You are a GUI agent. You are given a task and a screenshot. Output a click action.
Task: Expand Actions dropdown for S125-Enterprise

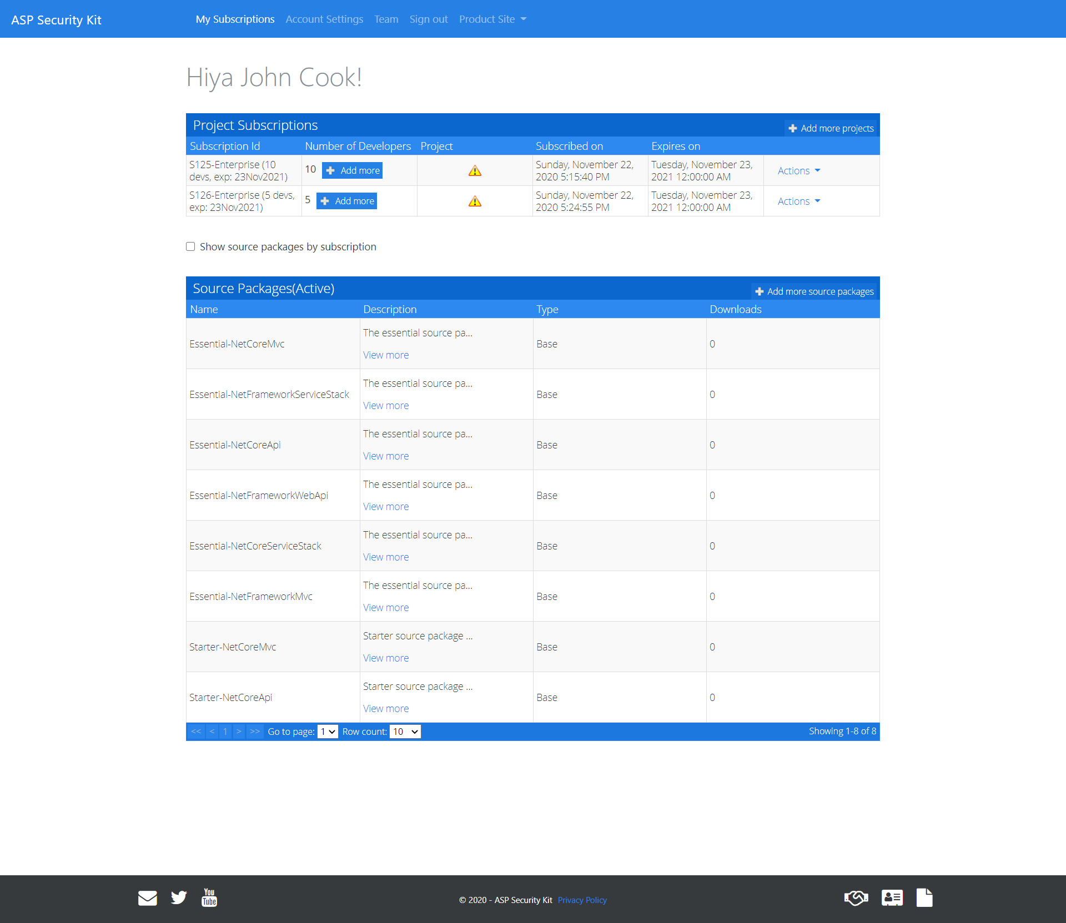pos(798,170)
